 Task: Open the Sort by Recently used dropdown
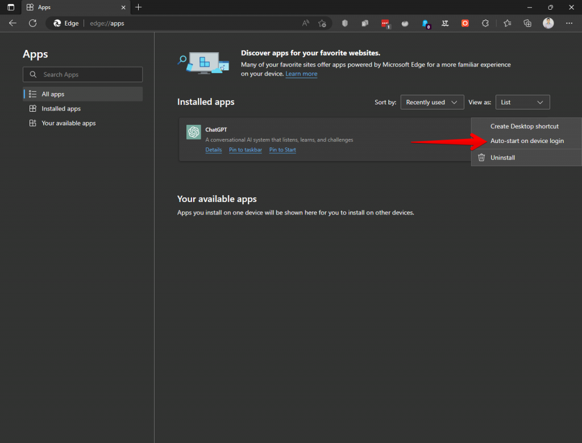[432, 102]
